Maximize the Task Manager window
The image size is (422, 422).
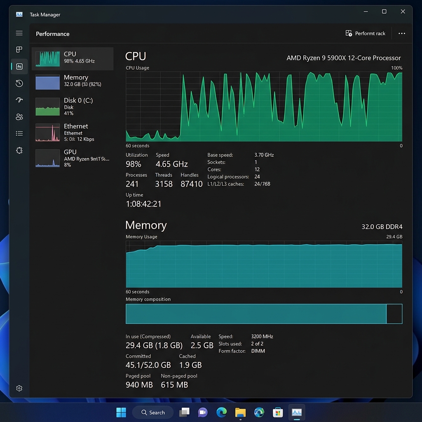(x=384, y=11)
